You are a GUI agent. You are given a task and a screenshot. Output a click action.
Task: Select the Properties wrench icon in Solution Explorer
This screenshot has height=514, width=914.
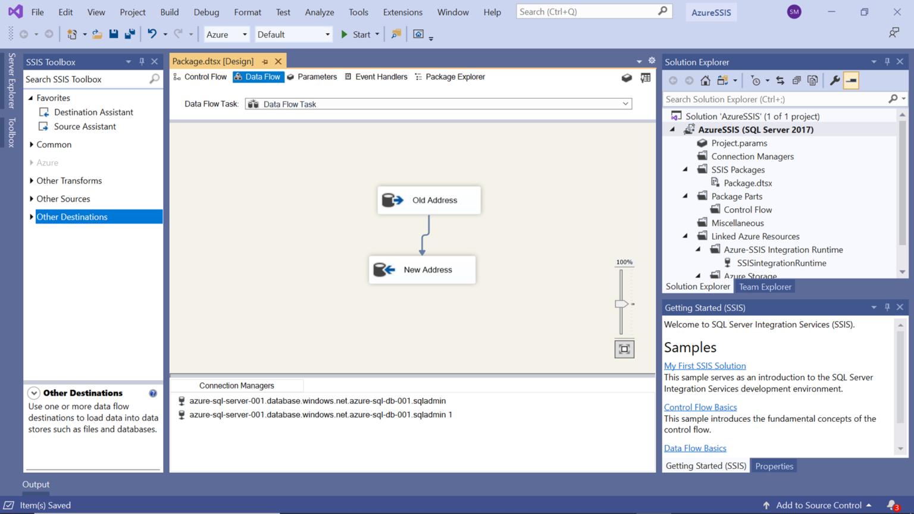click(x=834, y=80)
